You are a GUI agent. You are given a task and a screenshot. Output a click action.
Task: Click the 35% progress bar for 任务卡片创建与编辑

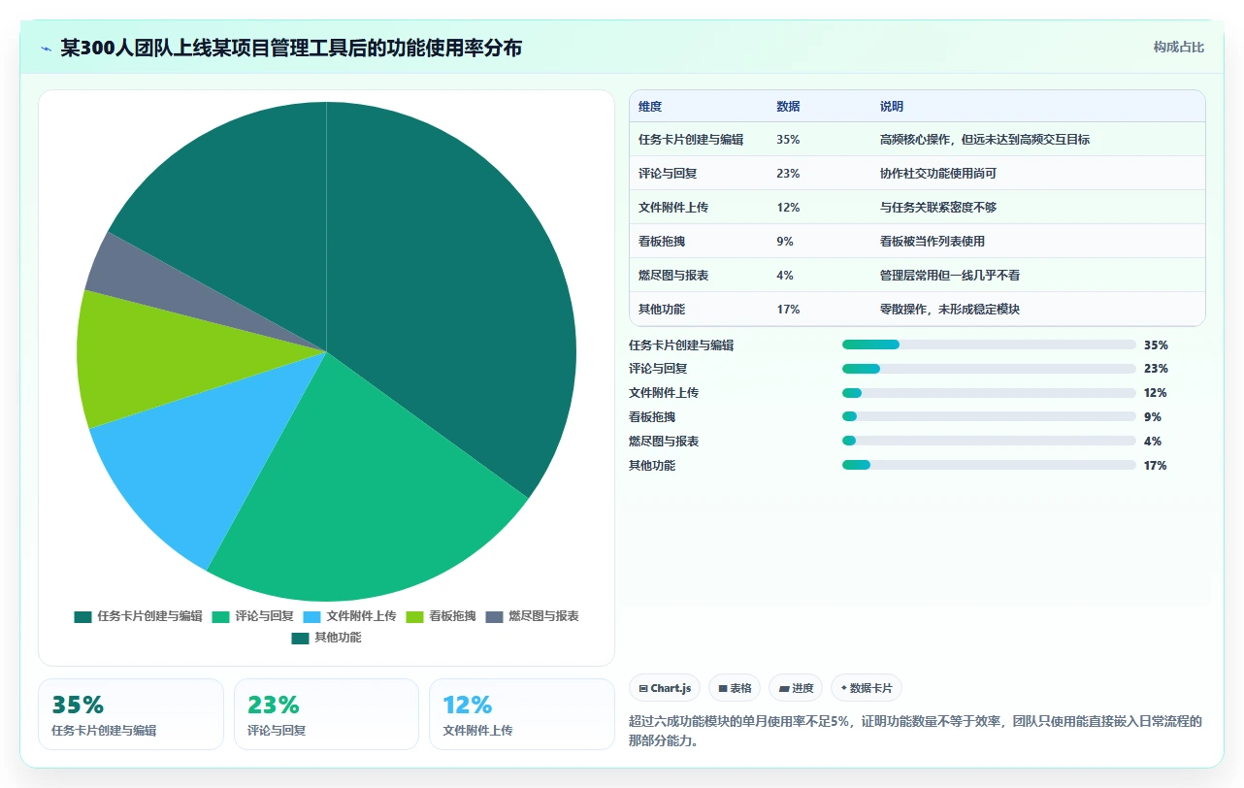(x=989, y=345)
